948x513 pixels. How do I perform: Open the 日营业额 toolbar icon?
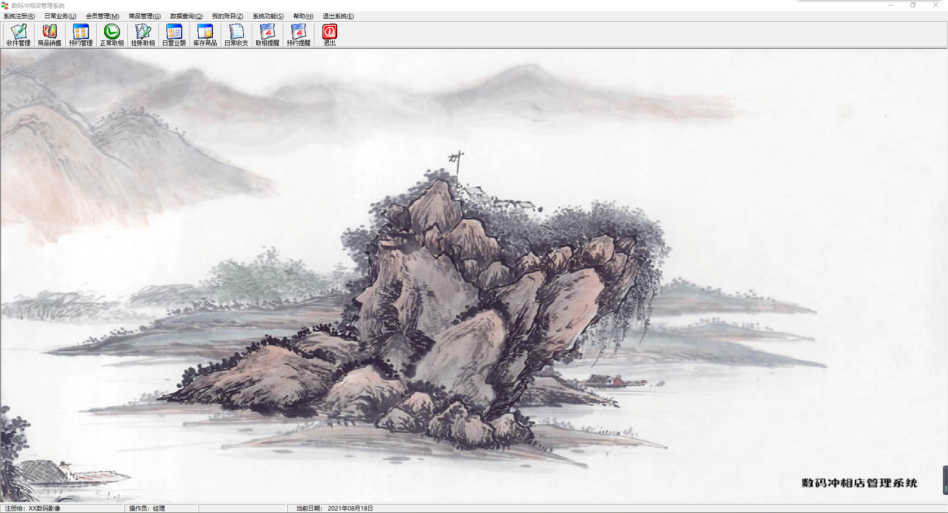click(174, 35)
